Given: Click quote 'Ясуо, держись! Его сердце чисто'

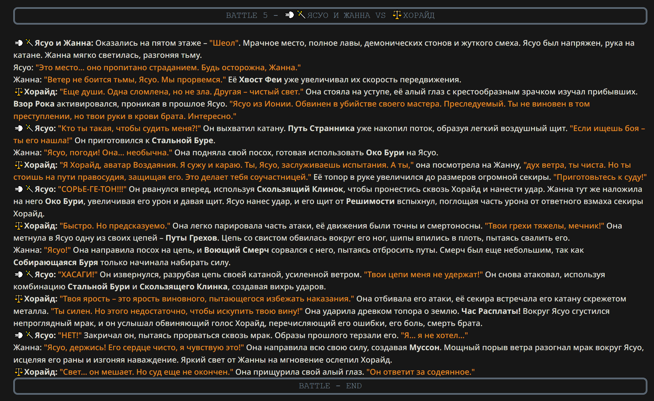Looking at the screenshot, I should (x=144, y=347).
